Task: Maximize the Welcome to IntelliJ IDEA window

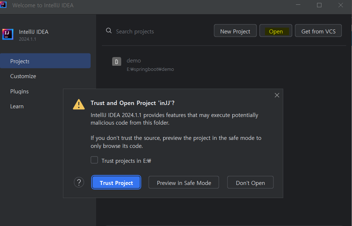Action: point(319,5)
